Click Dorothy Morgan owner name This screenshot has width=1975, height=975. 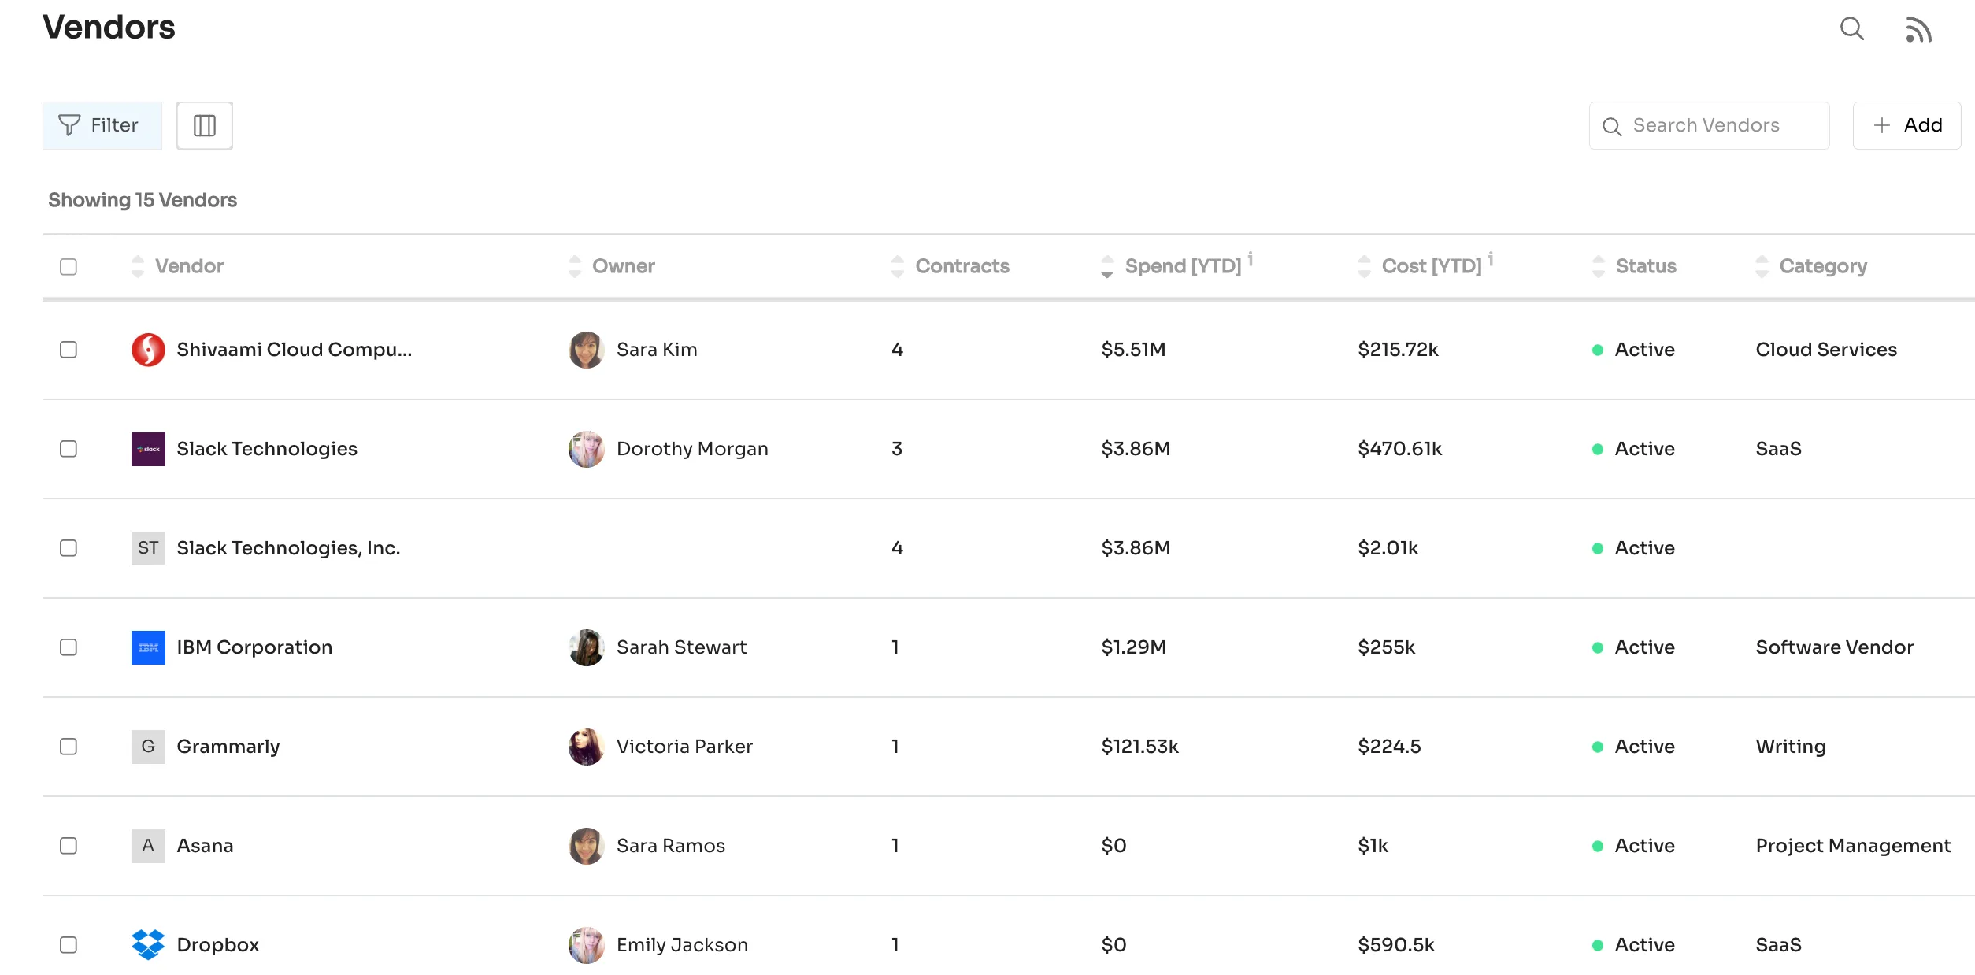tap(692, 449)
